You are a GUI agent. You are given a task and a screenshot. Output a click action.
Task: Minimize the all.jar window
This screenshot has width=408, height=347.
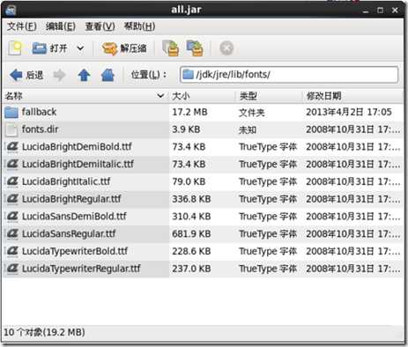(x=366, y=11)
